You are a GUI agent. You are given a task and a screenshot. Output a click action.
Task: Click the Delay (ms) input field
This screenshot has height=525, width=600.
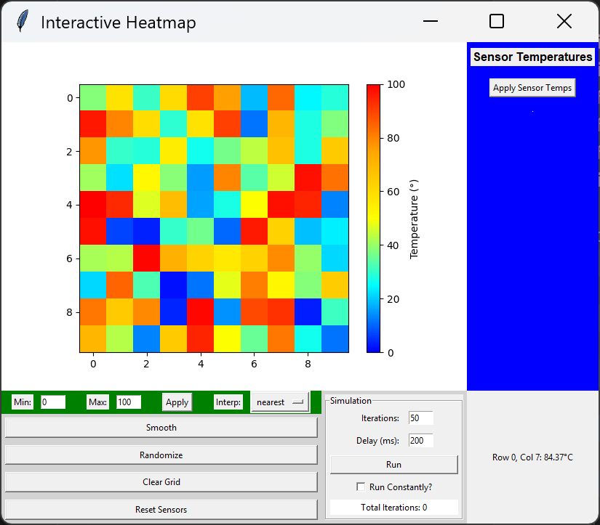419,440
